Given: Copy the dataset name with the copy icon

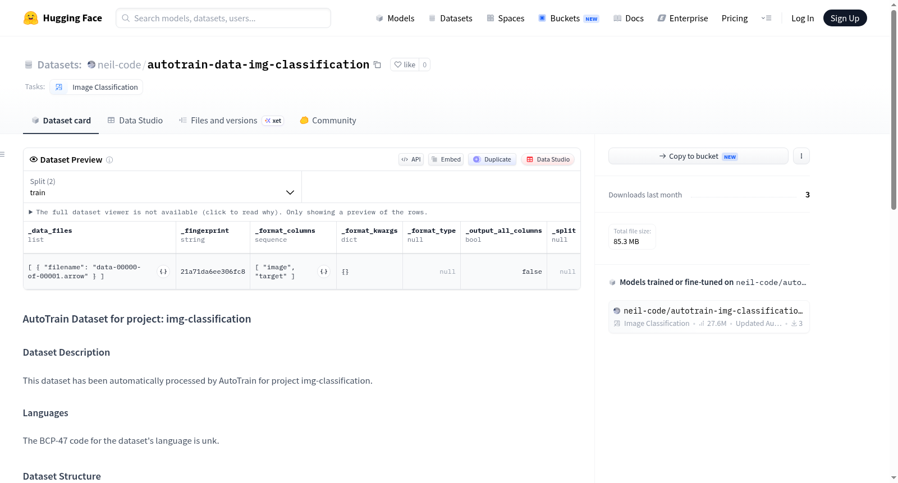Looking at the screenshot, I should point(378,65).
